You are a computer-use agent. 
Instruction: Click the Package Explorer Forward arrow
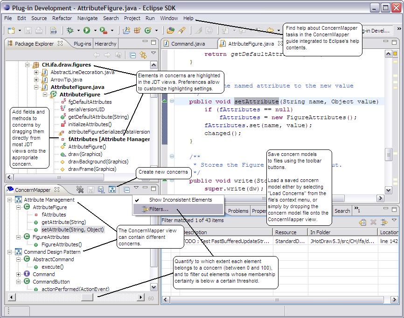[107, 55]
